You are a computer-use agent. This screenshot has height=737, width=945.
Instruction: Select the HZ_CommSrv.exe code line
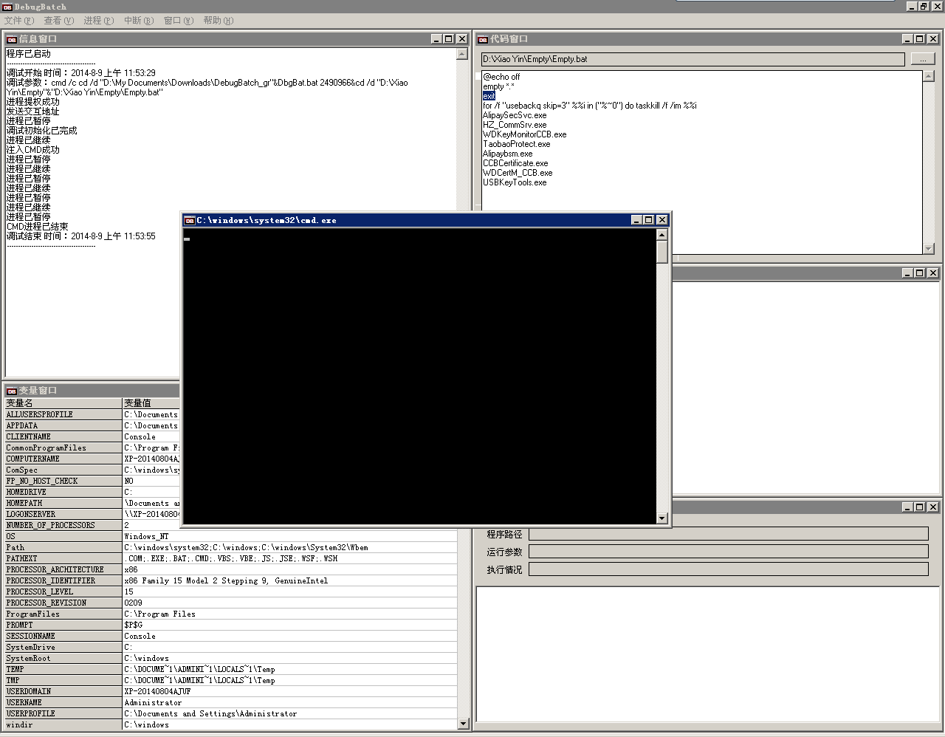coord(515,125)
